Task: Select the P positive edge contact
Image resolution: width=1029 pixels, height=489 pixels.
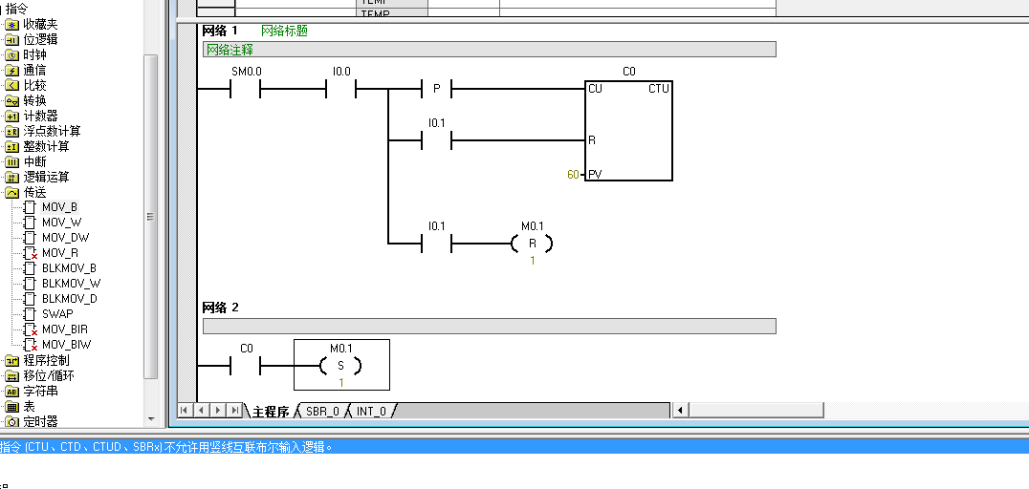Action: (436, 90)
